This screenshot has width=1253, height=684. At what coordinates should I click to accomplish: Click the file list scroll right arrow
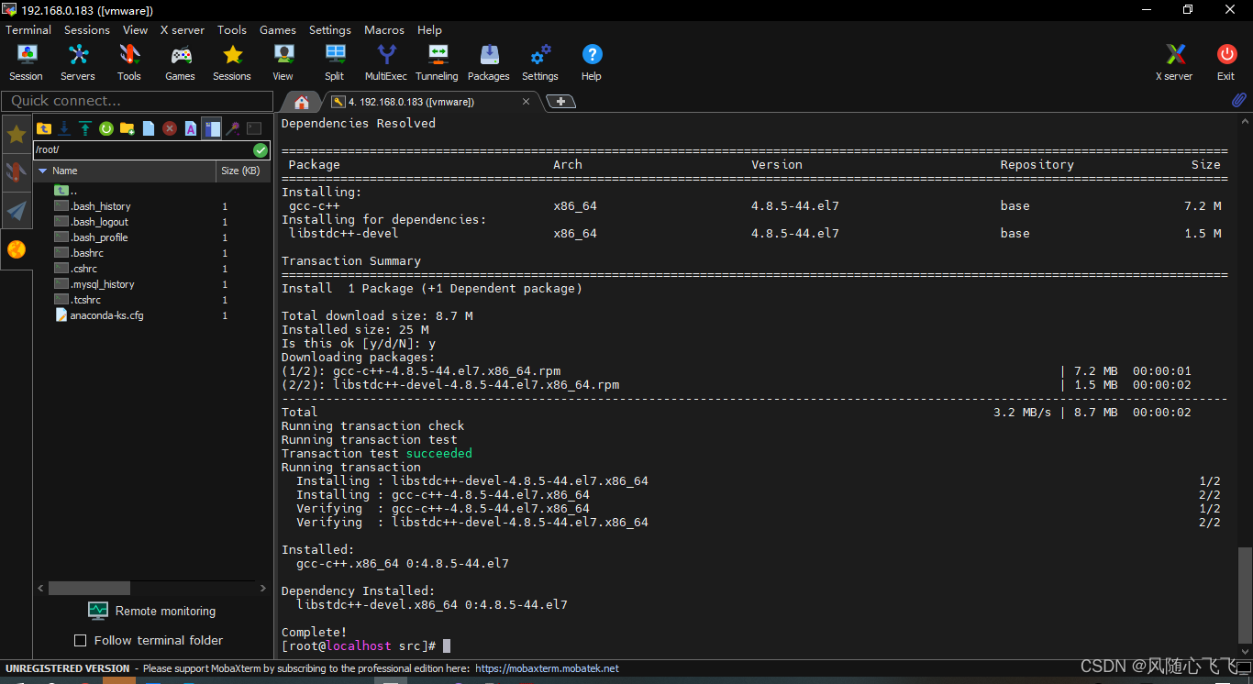(x=263, y=588)
